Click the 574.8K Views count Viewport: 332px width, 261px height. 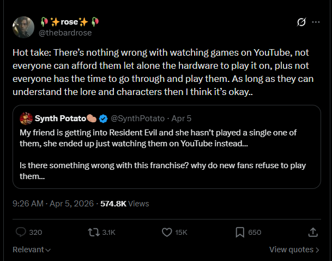pos(125,204)
